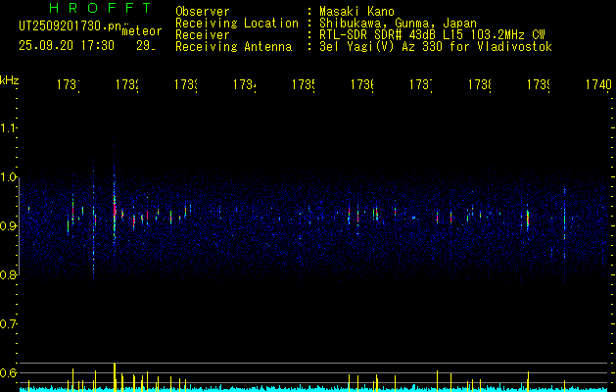The height and width of the screenshot is (392, 616).
Task: Click the 0.6 frequency axis label
Action: pyautogui.click(x=8, y=372)
